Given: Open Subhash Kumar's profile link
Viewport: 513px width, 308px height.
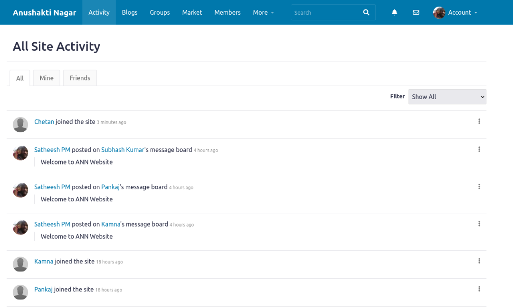Looking at the screenshot, I should click(x=123, y=150).
